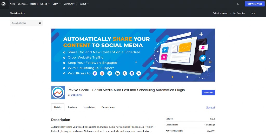Open the Codeinwp author link
Image resolution: width=266 pixels, height=134 pixels.
76,95
